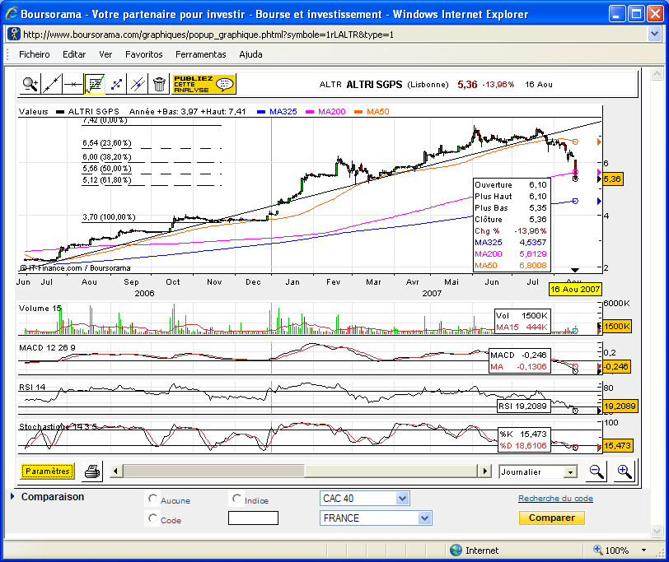
Task: Click the blue MA325 arrow marker on axis
Action: click(599, 201)
